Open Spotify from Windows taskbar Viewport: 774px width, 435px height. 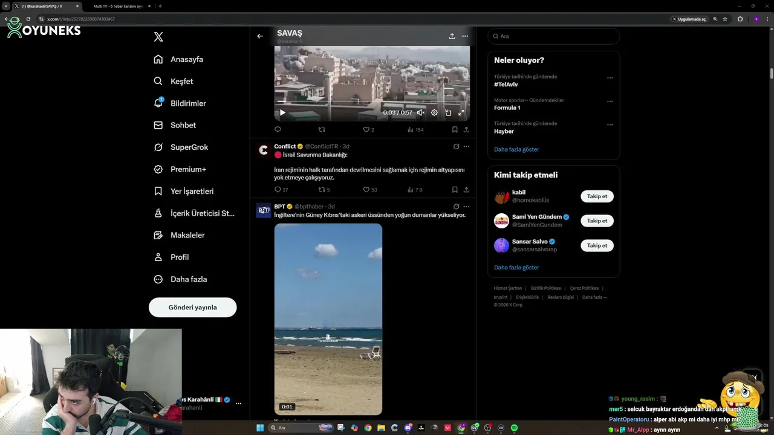pos(515,428)
